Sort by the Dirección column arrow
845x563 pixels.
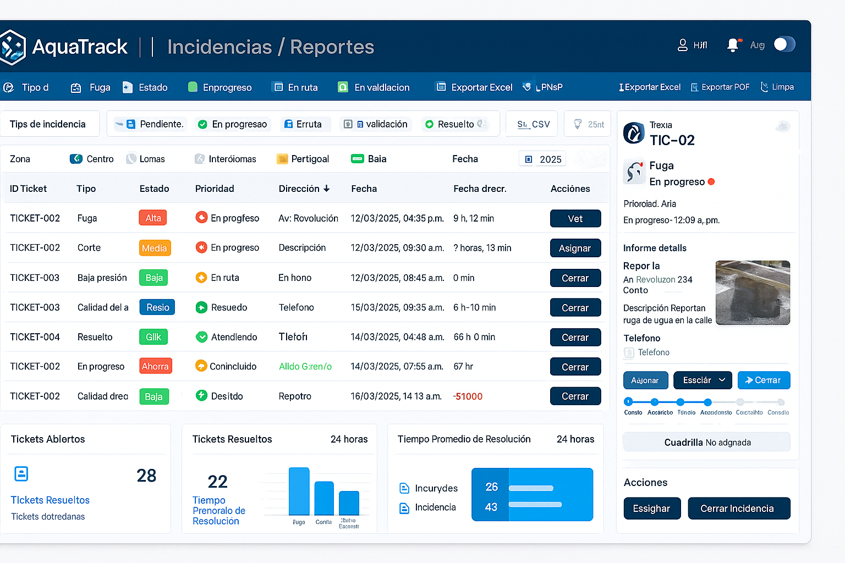tap(327, 189)
